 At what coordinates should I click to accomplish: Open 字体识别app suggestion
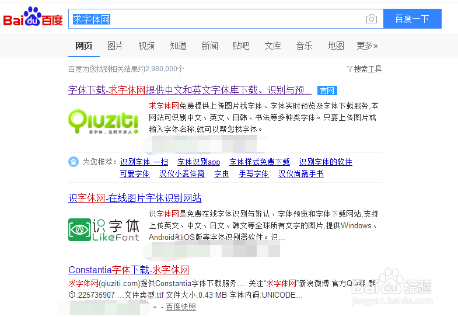198,162
